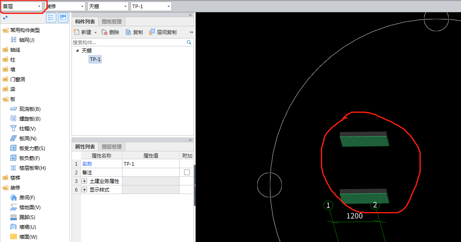The width and height of the screenshot is (461, 242).
Task: Click the 名称 property name cell
Action: click(x=101, y=164)
